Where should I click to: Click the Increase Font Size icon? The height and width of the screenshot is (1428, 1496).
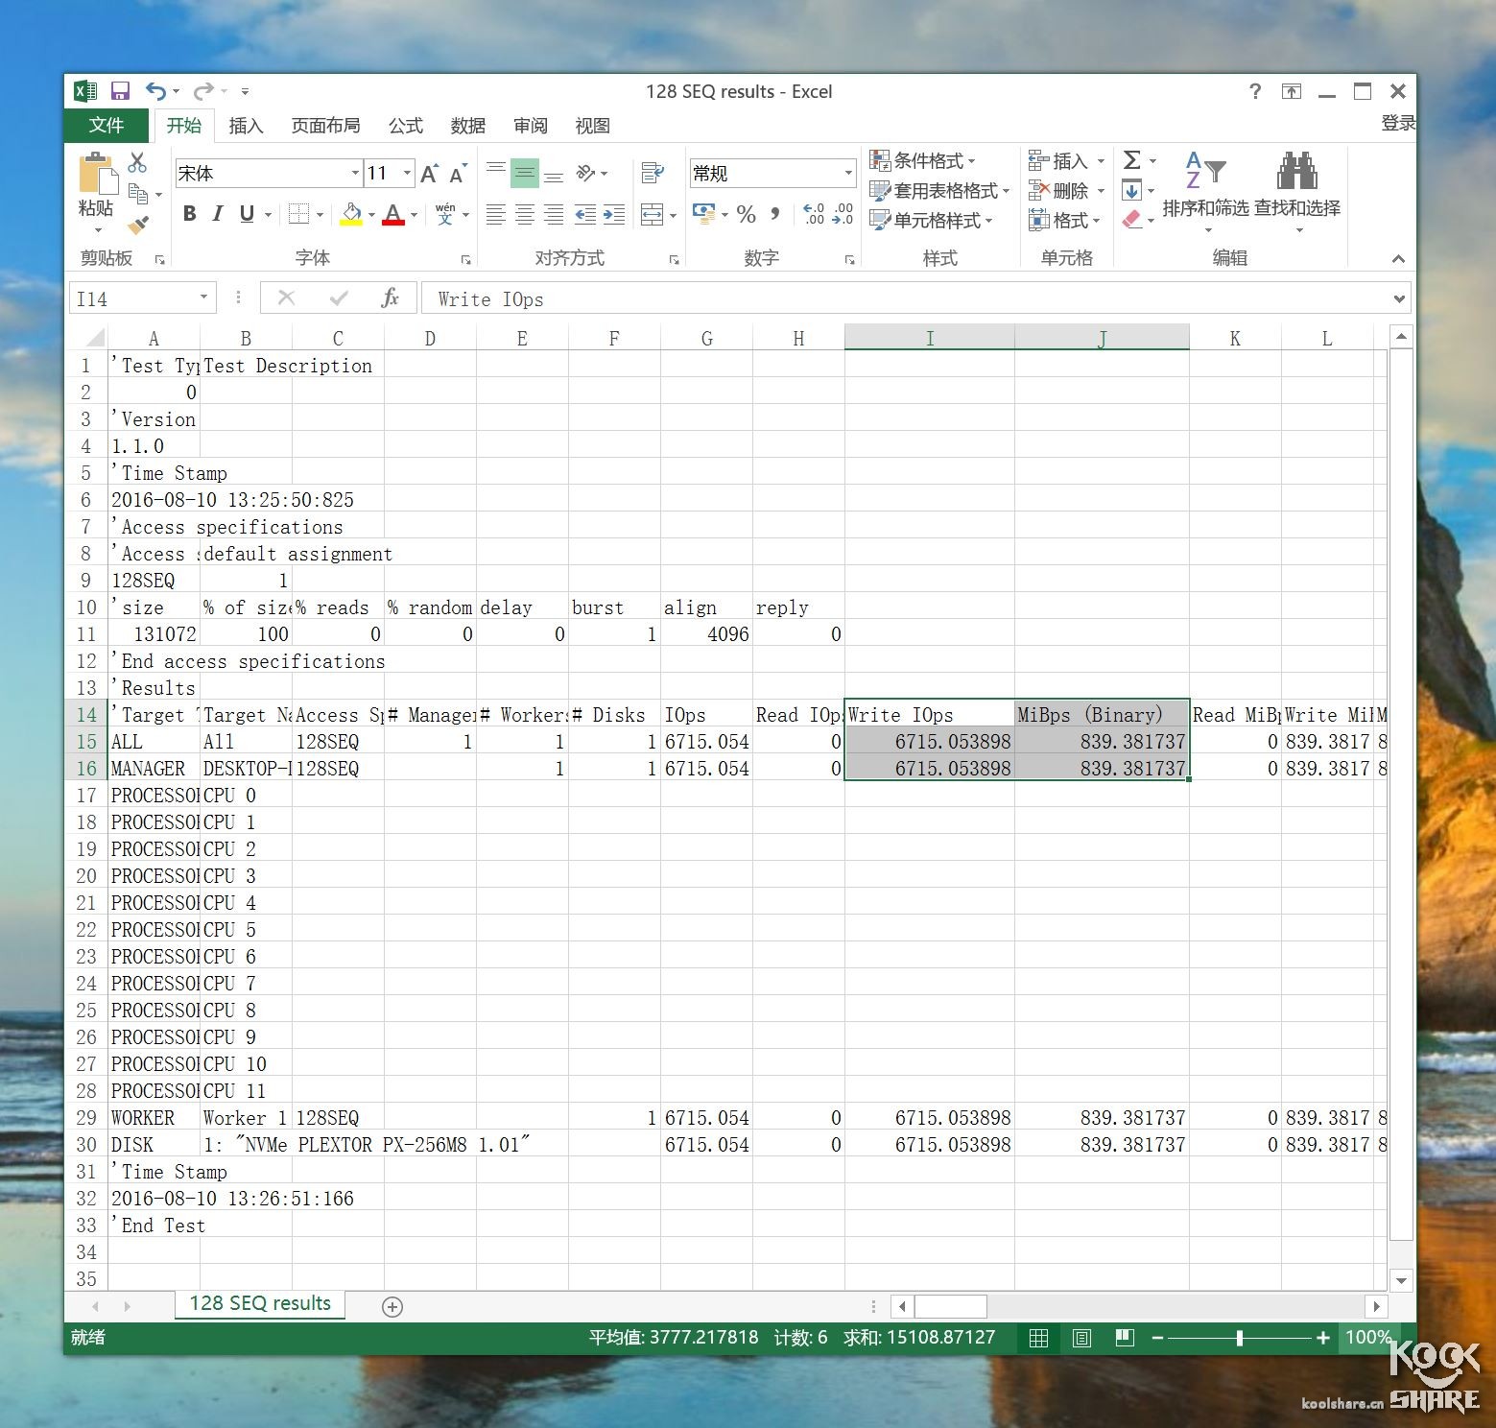click(x=429, y=174)
